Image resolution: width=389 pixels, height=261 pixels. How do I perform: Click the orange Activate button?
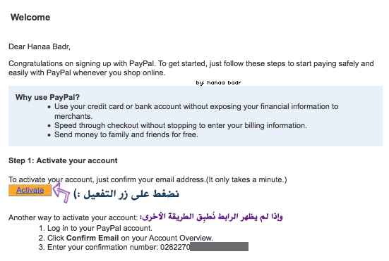tap(30, 191)
